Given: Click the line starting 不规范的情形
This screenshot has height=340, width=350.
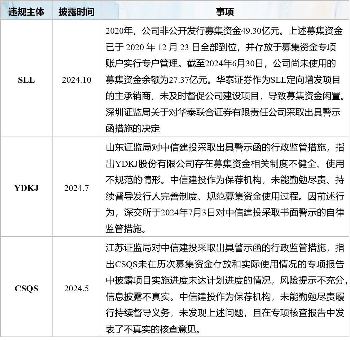Looking at the screenshot, I should [x=225, y=180].
